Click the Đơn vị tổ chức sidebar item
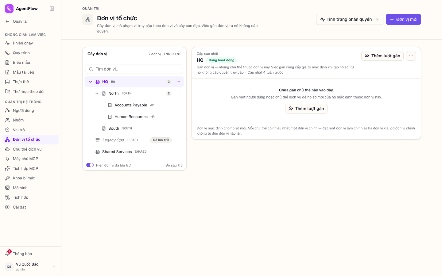The width and height of the screenshot is (442, 276). pos(30,140)
